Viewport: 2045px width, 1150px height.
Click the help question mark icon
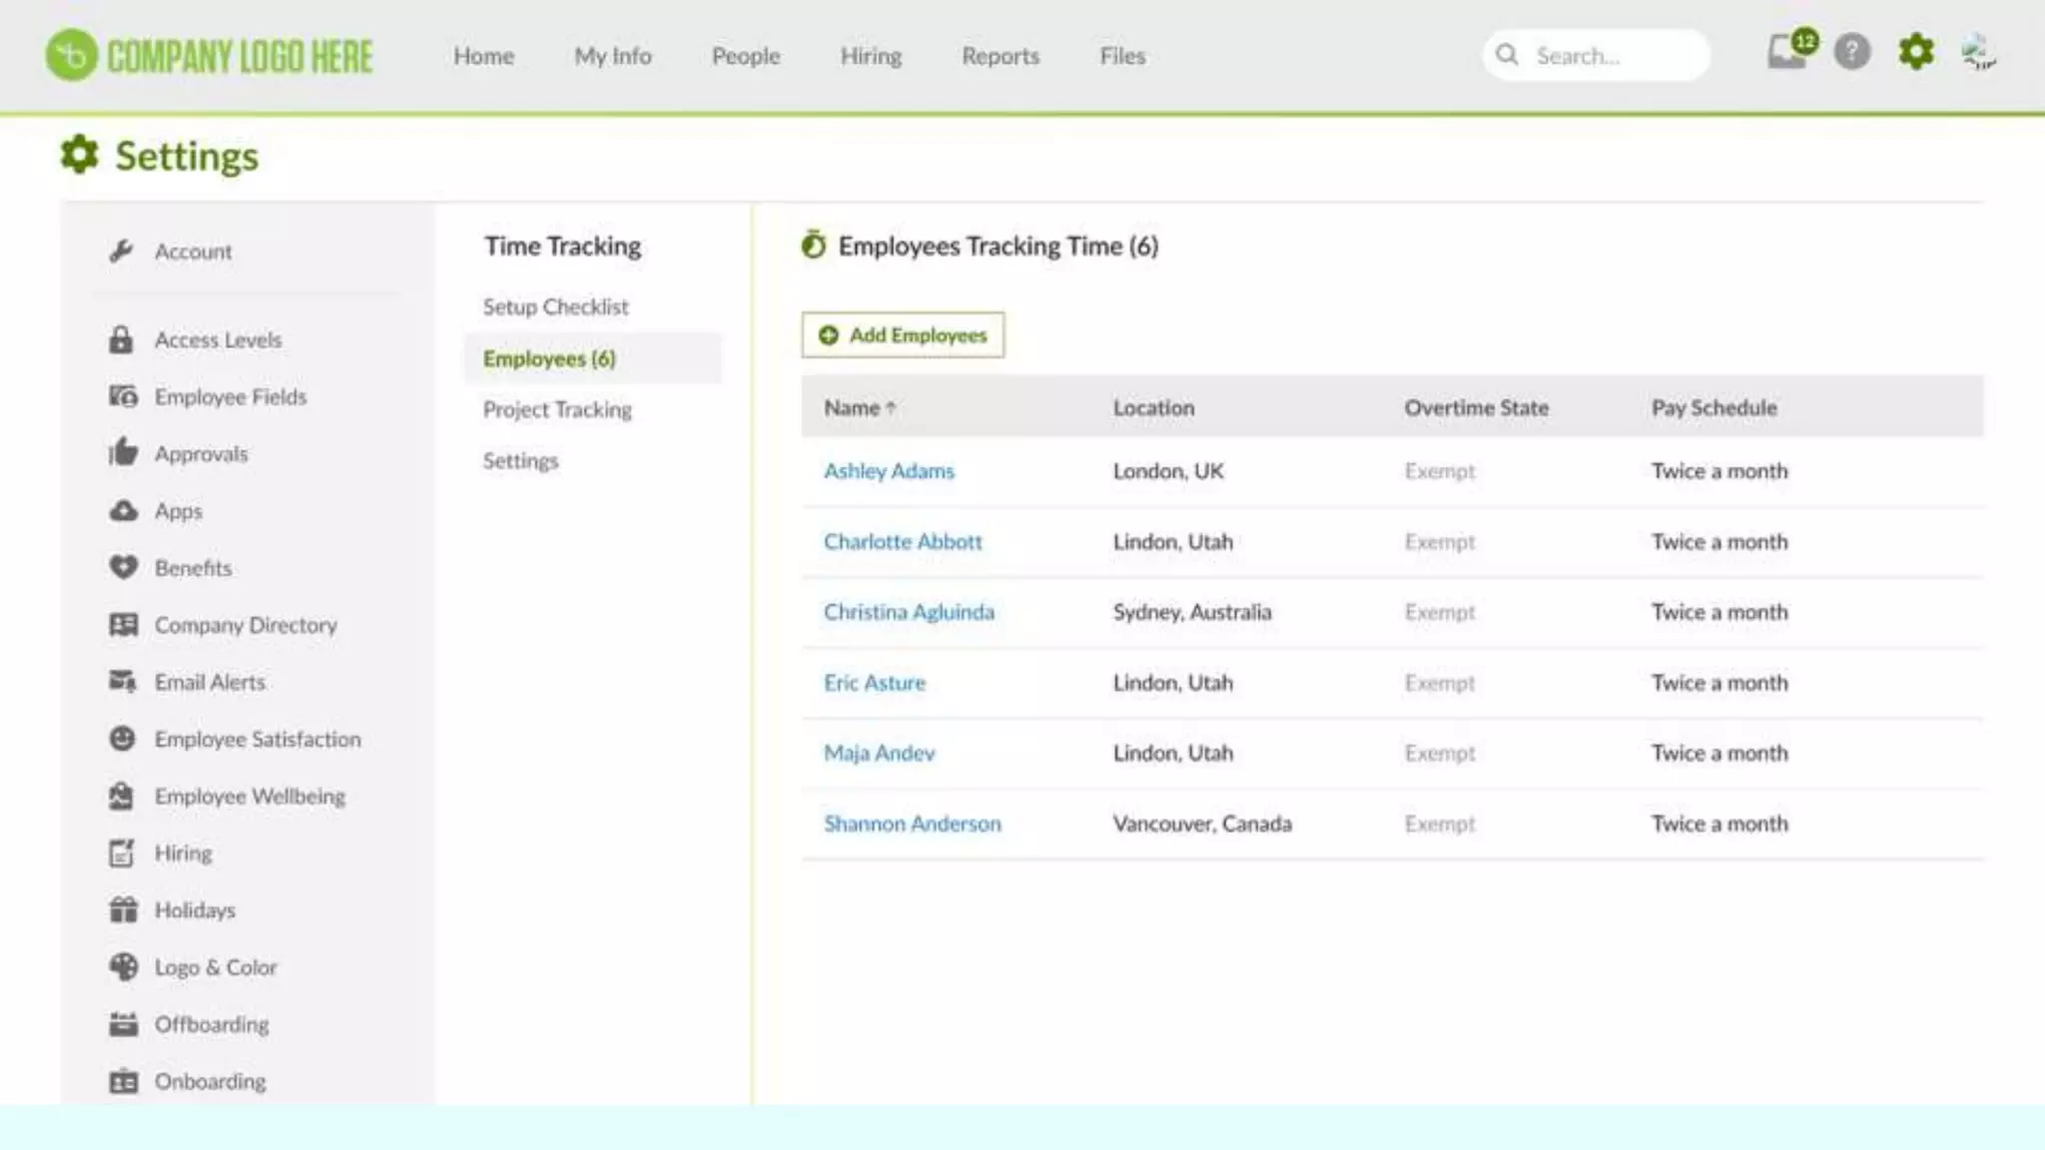[1851, 52]
